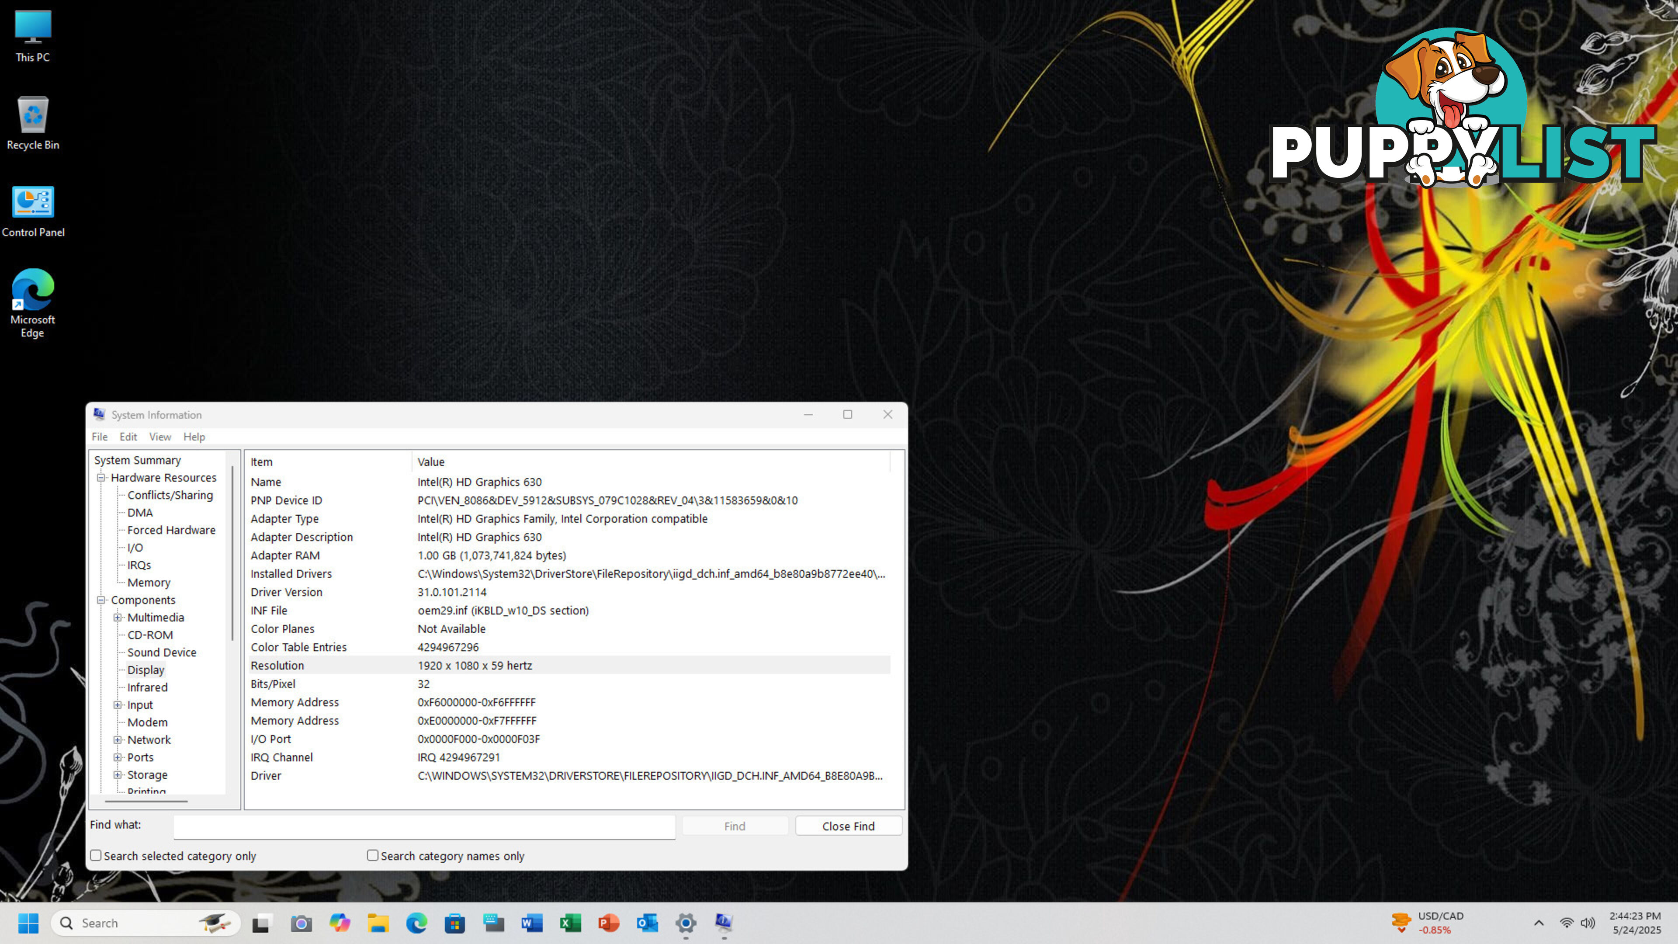Viewport: 1678px width, 944px height.
Task: Open the Edit menu
Action: (x=128, y=437)
